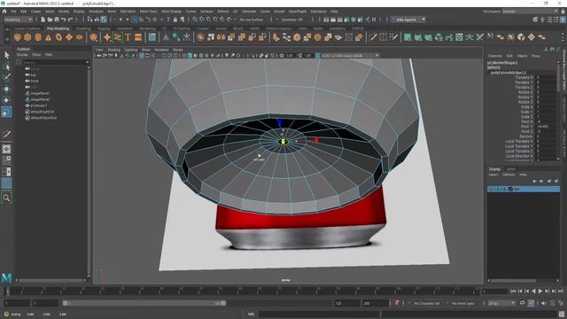
Task: Switch to the Poly Modeling shelf tab
Action: 58,28
